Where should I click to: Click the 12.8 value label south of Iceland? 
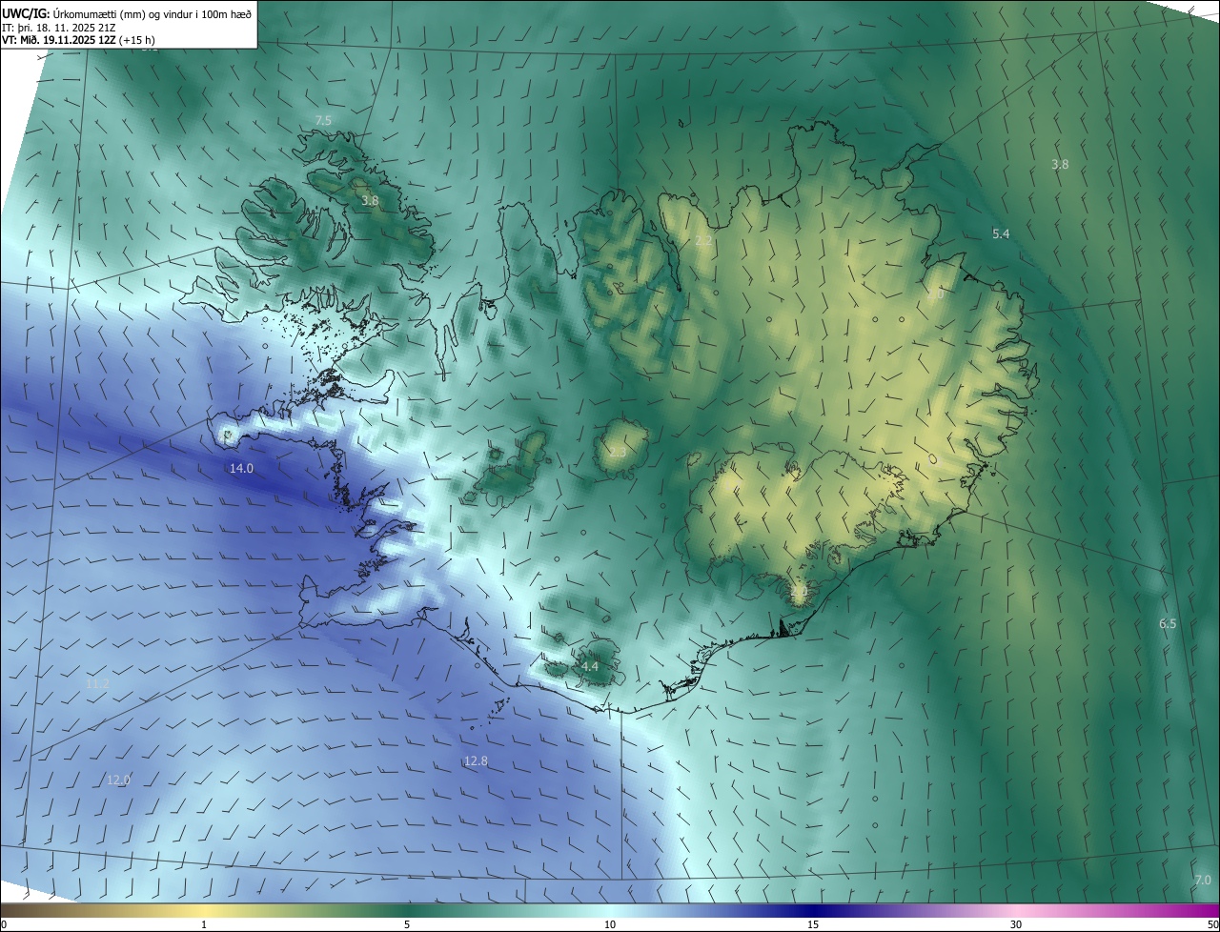click(476, 760)
